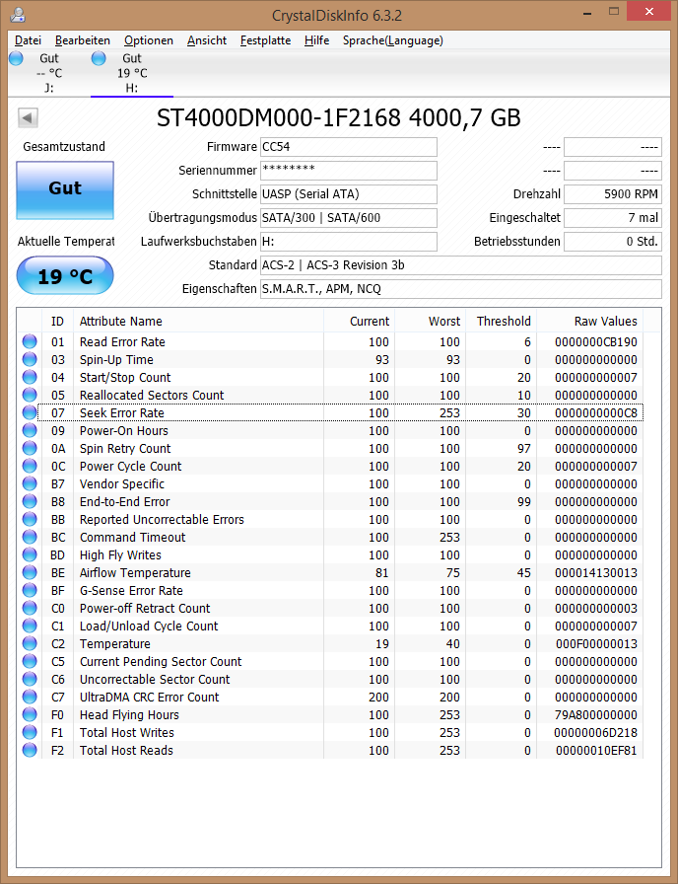Click the status orb for Airflow Temperature
Viewport: 678px width, 884px height.
30,572
